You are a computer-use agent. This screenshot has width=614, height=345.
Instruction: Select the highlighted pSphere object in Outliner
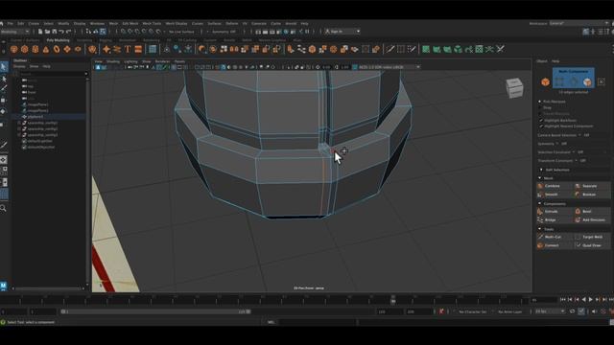pos(49,117)
